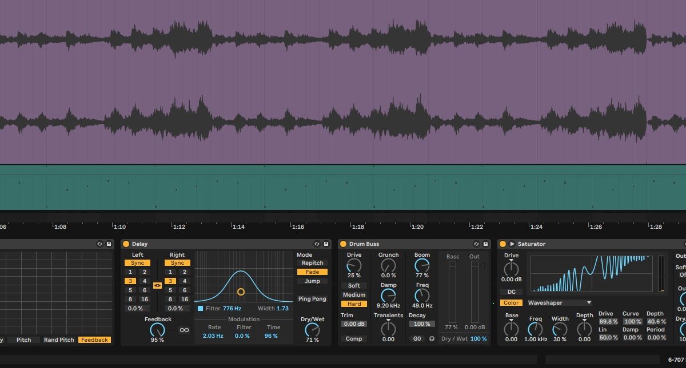The height and width of the screenshot is (368, 686).
Task: Enable Ping Pong in the Delay
Action: pos(312,299)
